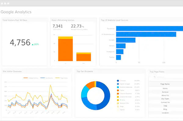
Task: Click the Android Browser legend label
Action: click(x=126, y=97)
